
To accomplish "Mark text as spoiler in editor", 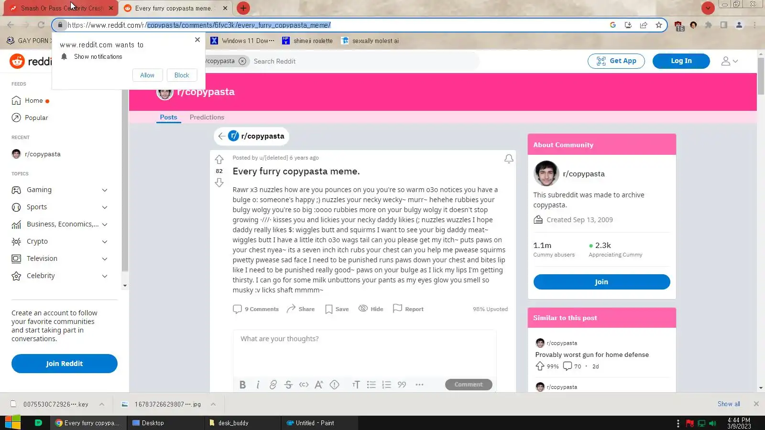I will 334,385.
